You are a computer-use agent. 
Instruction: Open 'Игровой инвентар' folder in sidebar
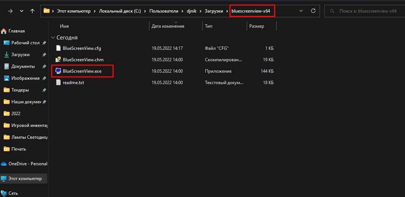(x=30, y=125)
